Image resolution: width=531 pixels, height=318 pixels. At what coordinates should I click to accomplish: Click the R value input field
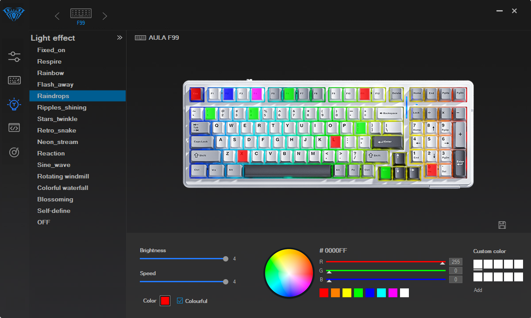455,262
